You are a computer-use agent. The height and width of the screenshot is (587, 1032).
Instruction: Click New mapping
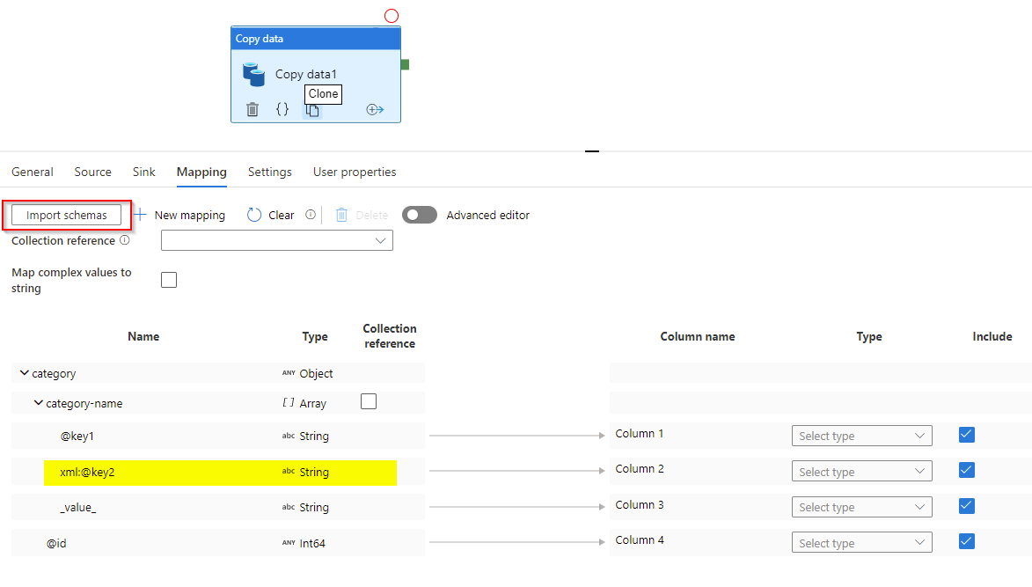(190, 214)
